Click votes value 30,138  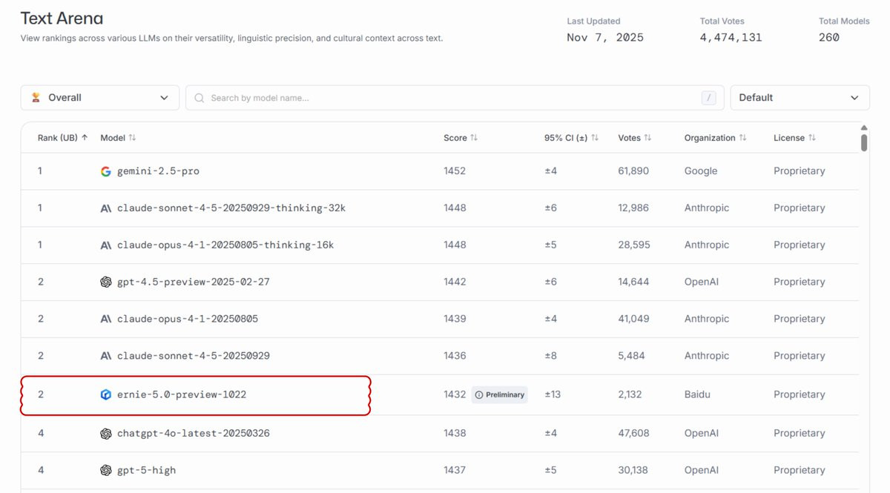(x=633, y=471)
